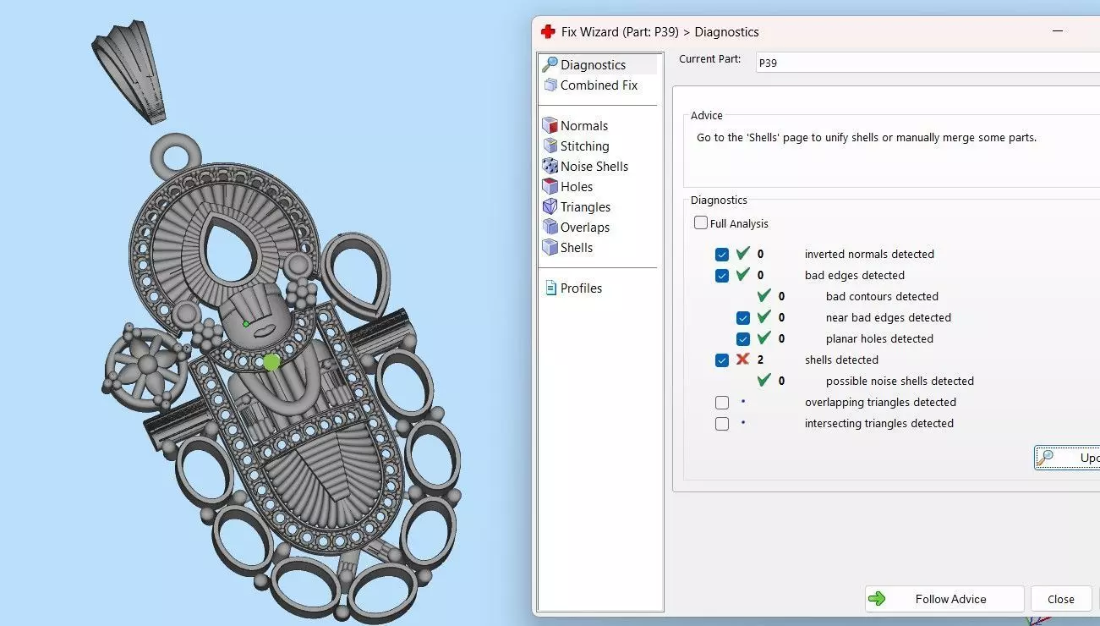The height and width of the screenshot is (626, 1100).
Task: Open the Shells page icon
Action: (550, 247)
